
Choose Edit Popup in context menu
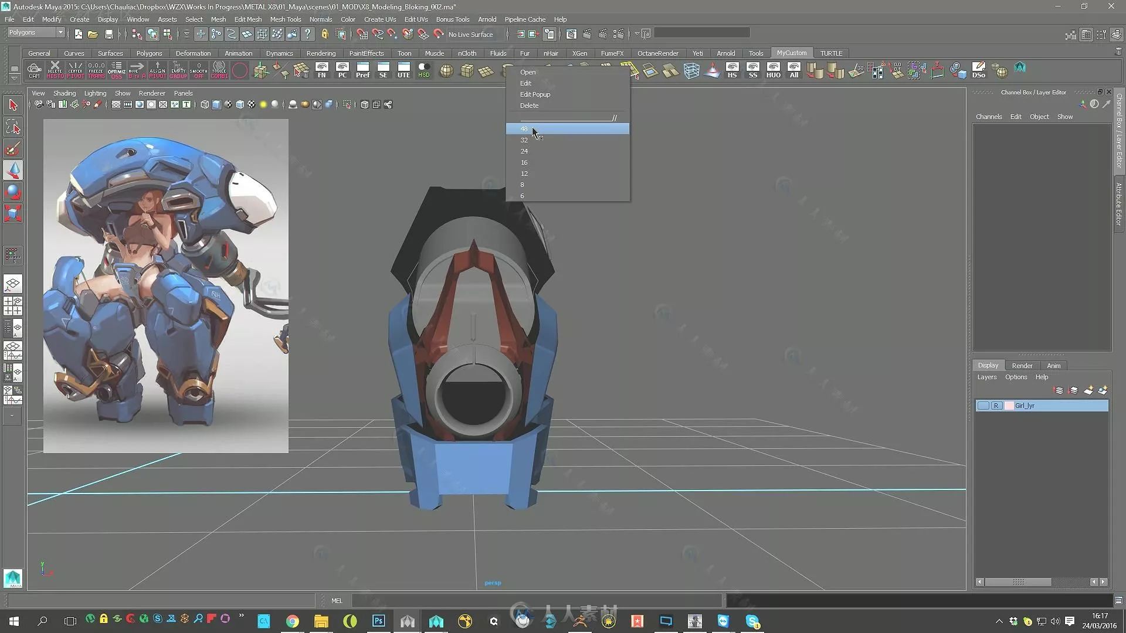[535, 94]
